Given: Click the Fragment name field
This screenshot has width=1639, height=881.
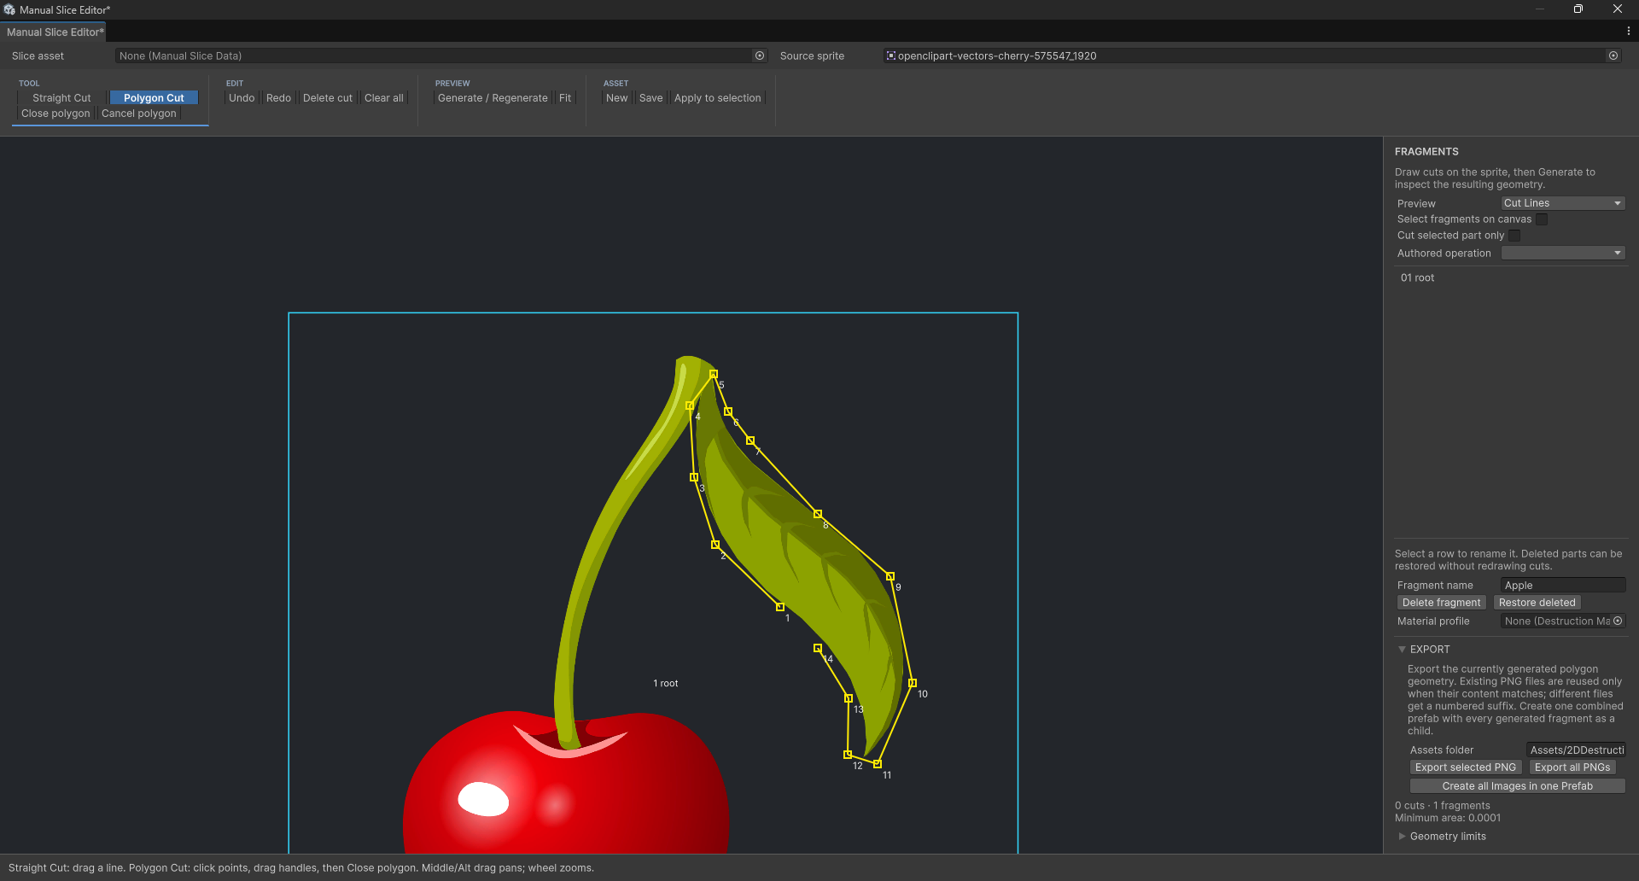Looking at the screenshot, I should click(x=1563, y=585).
